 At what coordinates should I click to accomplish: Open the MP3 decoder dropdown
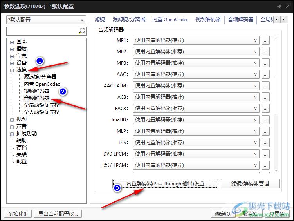(196, 63)
